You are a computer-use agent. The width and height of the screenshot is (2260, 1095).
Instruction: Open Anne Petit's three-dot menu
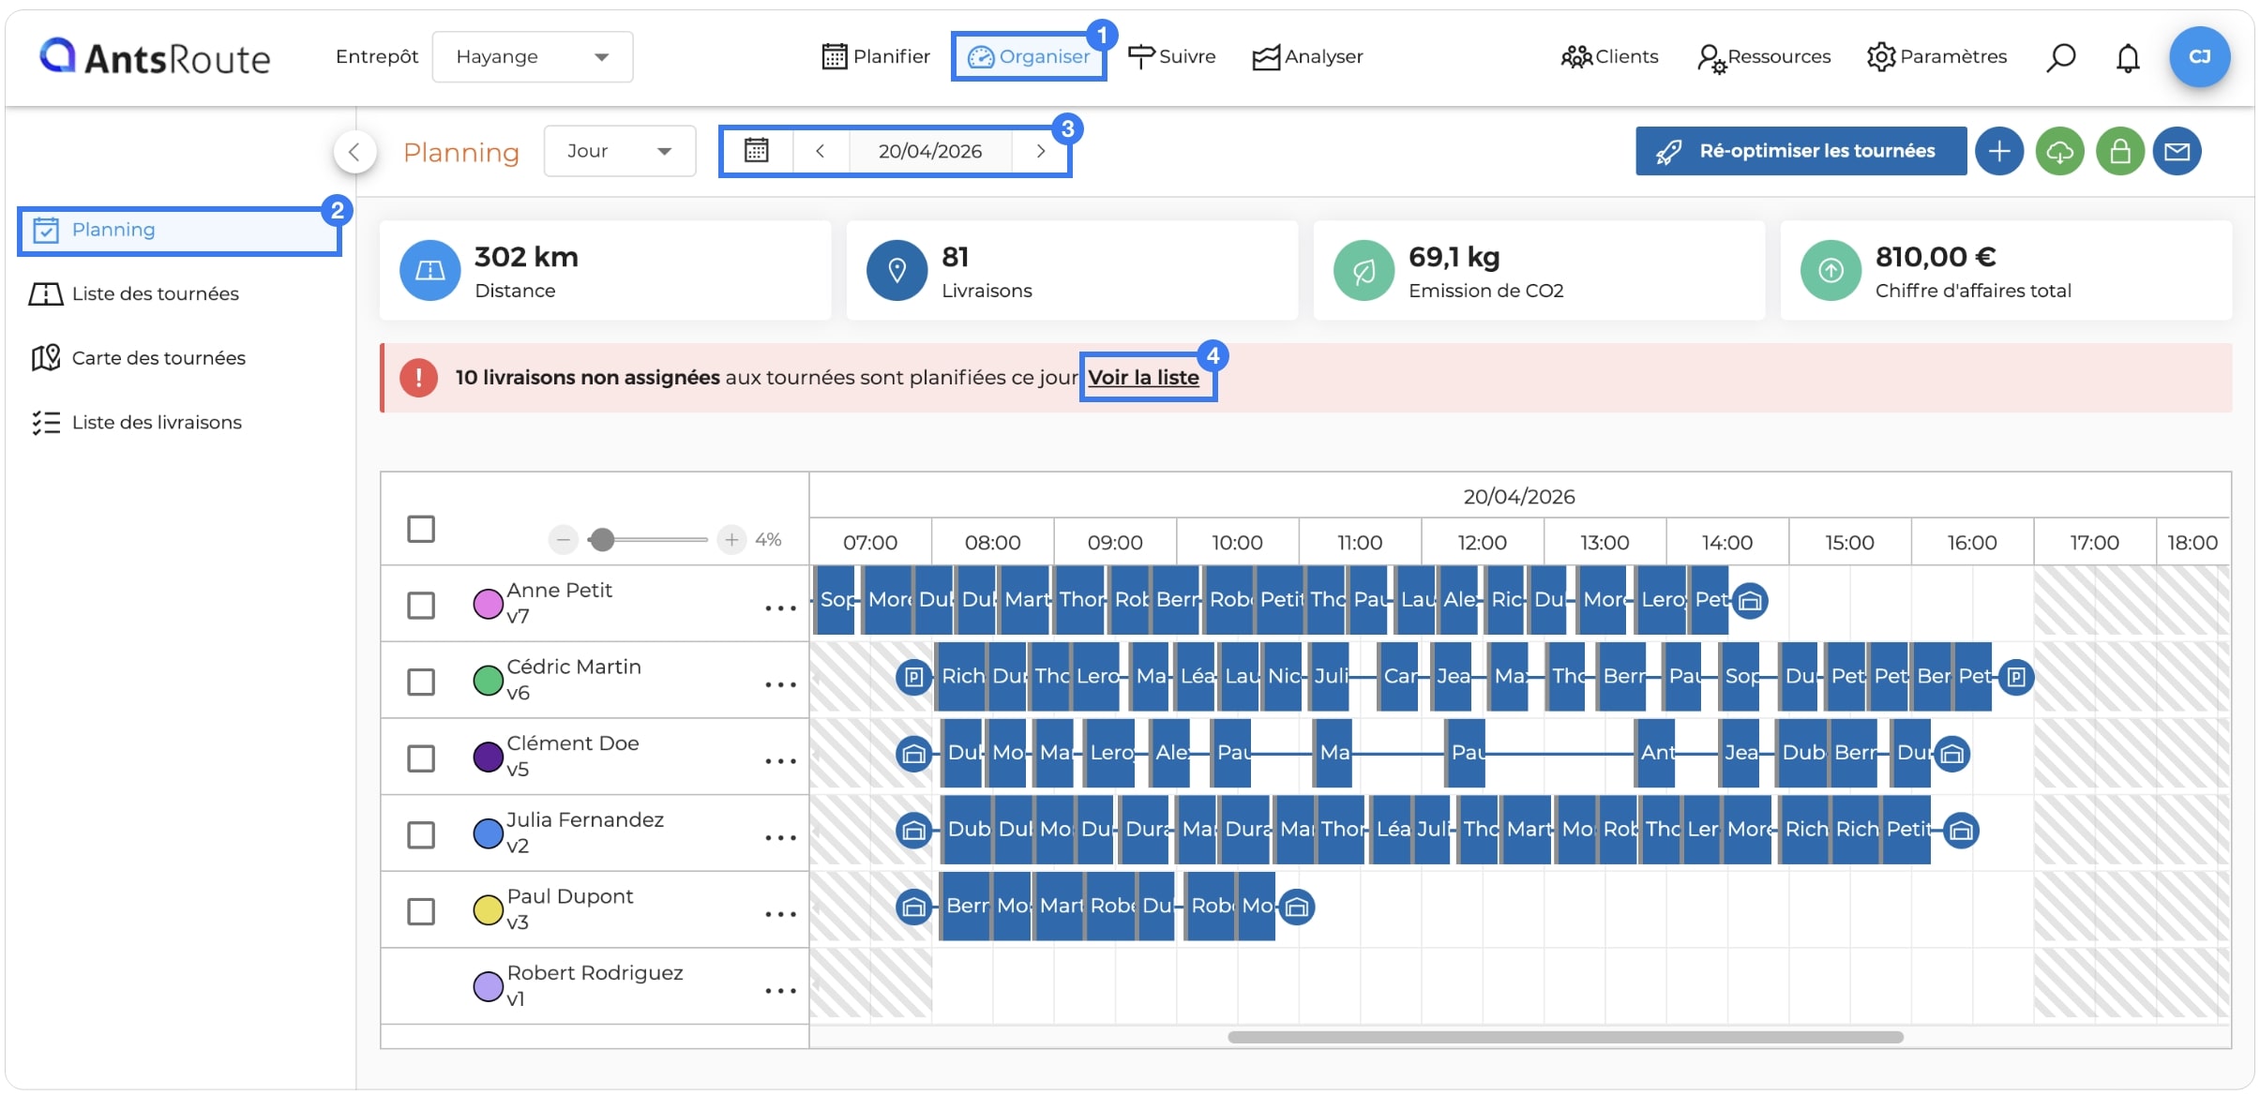click(x=780, y=608)
